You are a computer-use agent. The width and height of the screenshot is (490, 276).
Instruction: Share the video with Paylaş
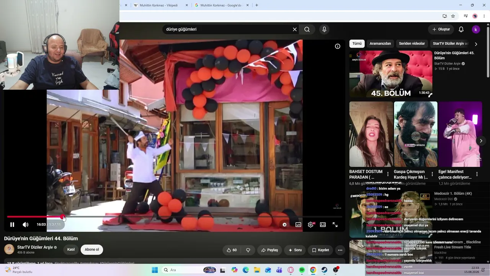pos(269,250)
